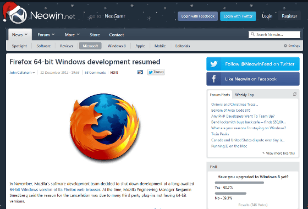Select the Apple sub-navigation tab

pos(140,46)
